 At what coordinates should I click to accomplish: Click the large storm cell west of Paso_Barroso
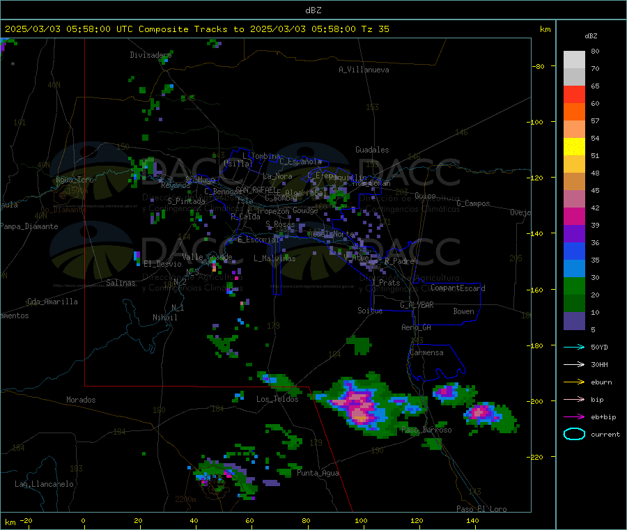click(x=362, y=406)
